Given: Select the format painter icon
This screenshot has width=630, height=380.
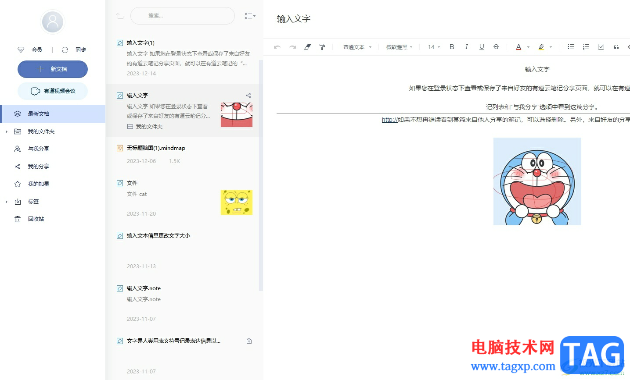Looking at the screenshot, I should click(322, 47).
